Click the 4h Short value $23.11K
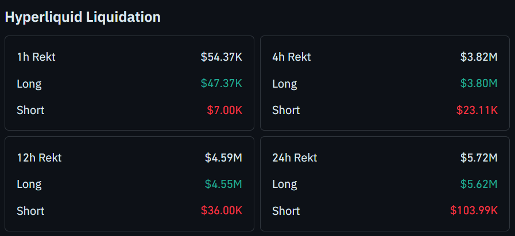The image size is (515, 236). tap(477, 109)
